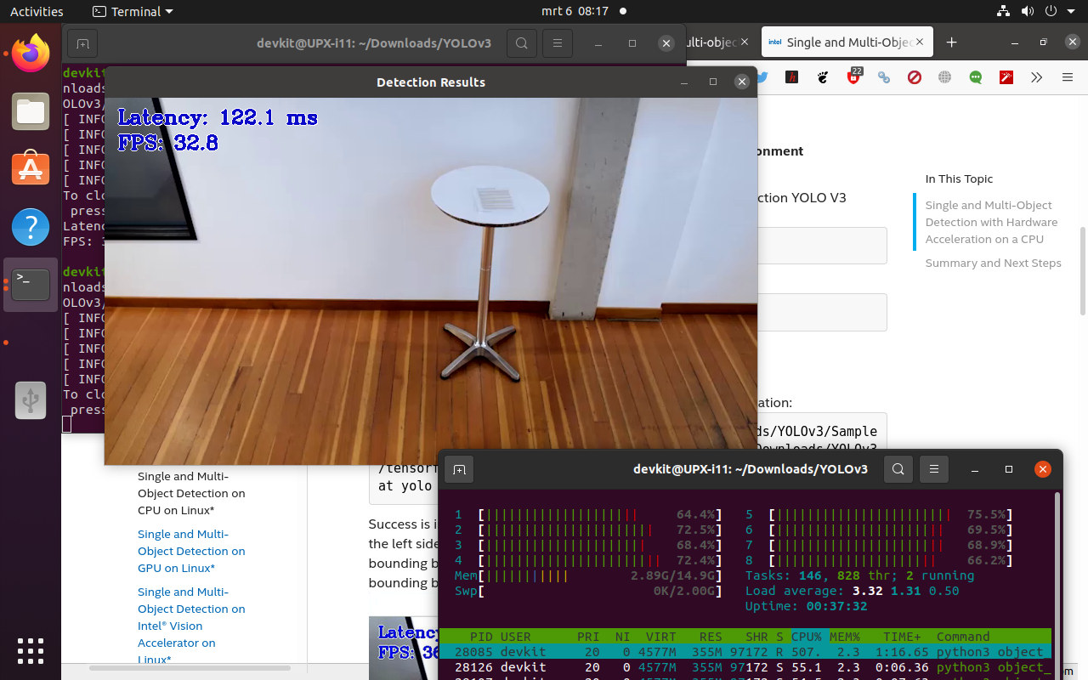Click the green chat-bubble extension icon
This screenshot has width=1088, height=680.
976,77
